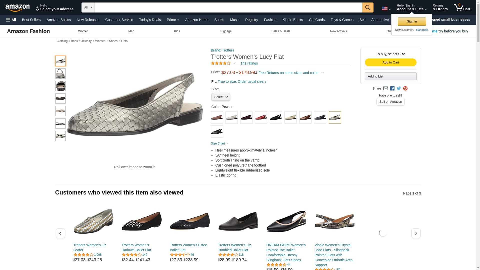Click the magnifying glass search button

pyautogui.click(x=368, y=7)
